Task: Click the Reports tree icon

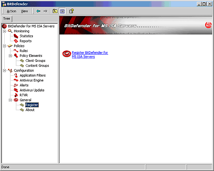Action: pos(16,41)
